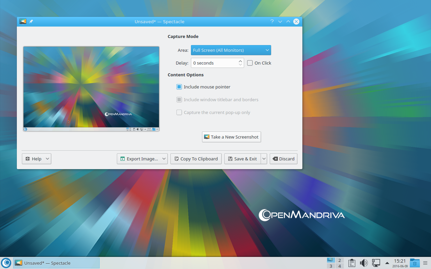This screenshot has width=431, height=269.
Task: Click the pin icon in the title bar
Action: coord(31,22)
